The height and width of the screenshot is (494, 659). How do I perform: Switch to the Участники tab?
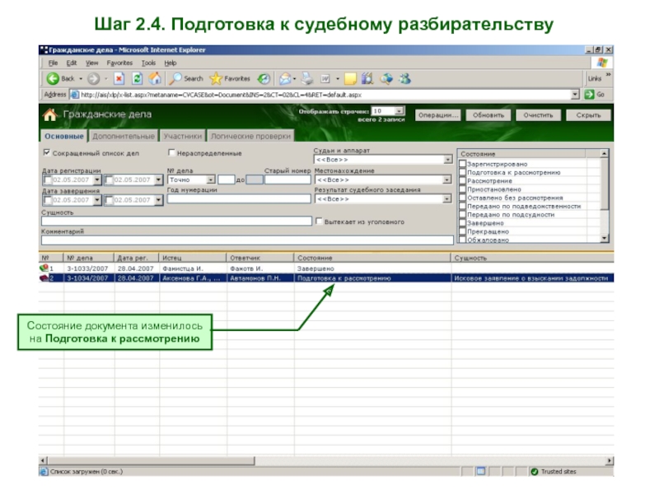coord(181,136)
